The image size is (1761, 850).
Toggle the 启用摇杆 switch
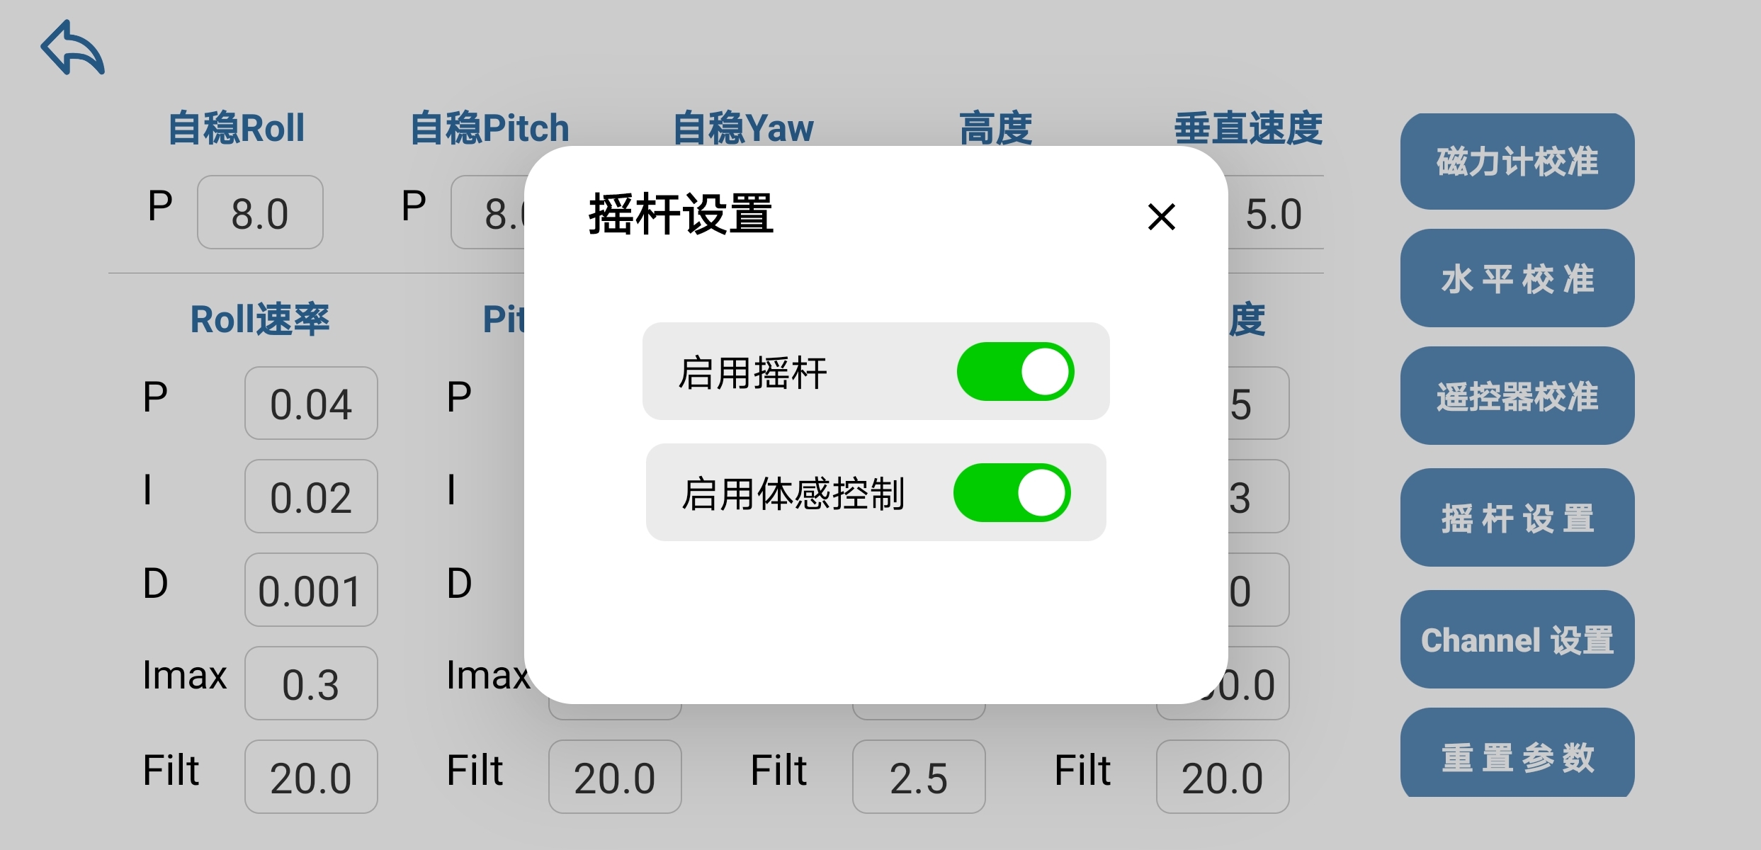tap(1014, 372)
